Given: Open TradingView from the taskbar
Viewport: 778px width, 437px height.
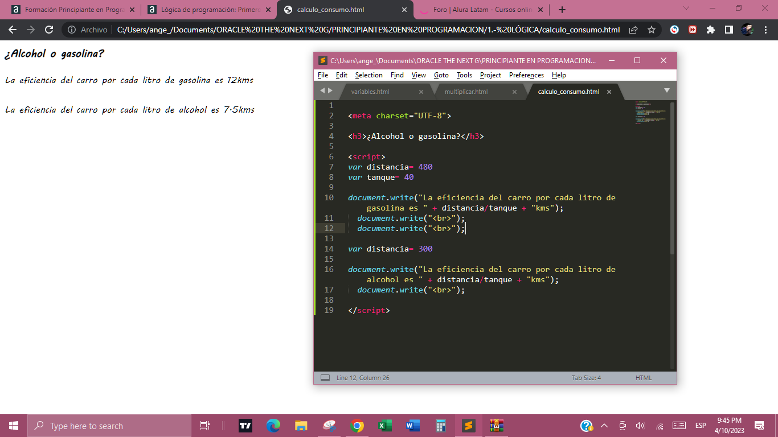Looking at the screenshot, I should (245, 426).
